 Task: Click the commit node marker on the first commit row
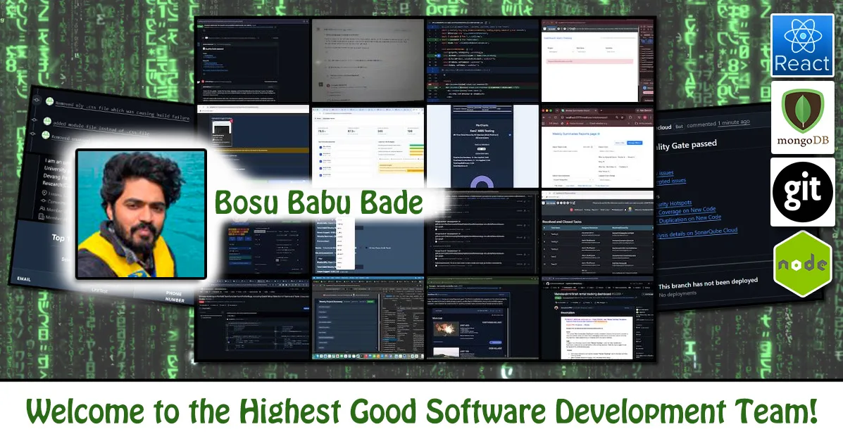pyautogui.click(x=37, y=100)
